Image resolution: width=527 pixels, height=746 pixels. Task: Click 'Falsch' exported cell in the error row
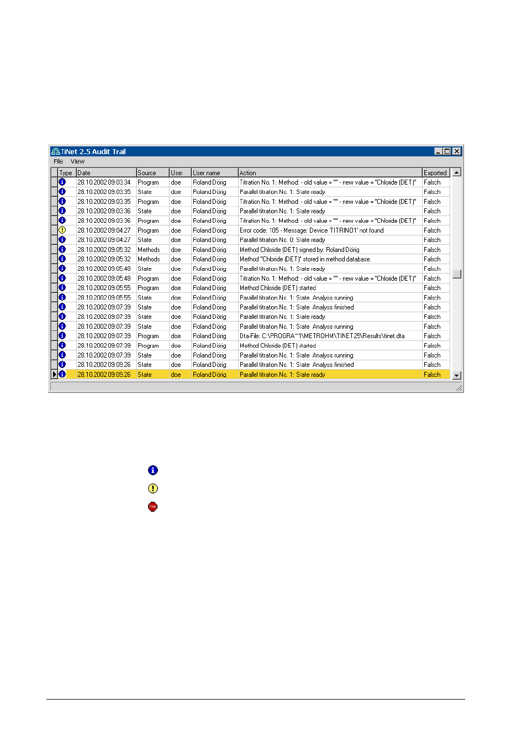[x=436, y=230]
